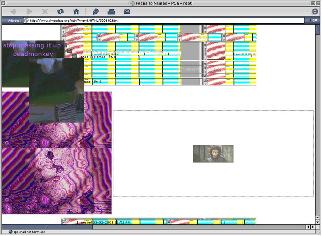Click the ape face image in the dotted frame
This screenshot has height=236, width=322.
click(213, 154)
